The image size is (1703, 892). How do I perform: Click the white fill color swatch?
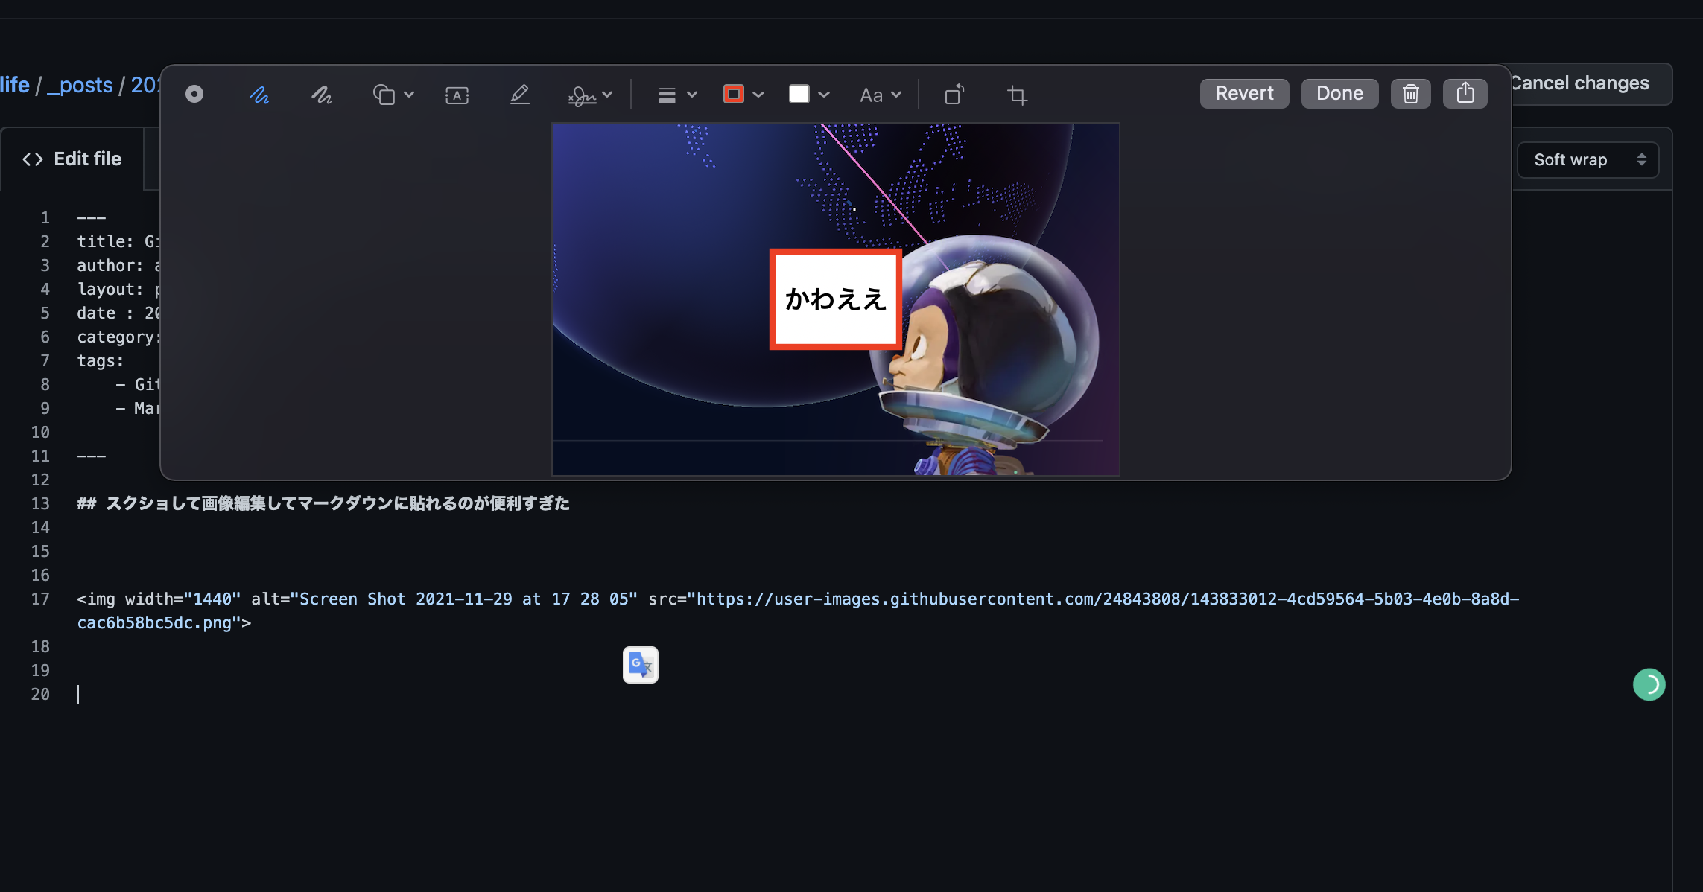799,94
